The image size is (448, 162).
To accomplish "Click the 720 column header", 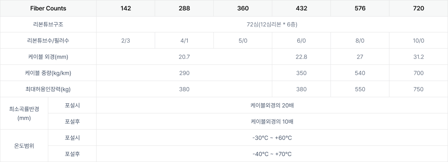I will click(x=419, y=8).
